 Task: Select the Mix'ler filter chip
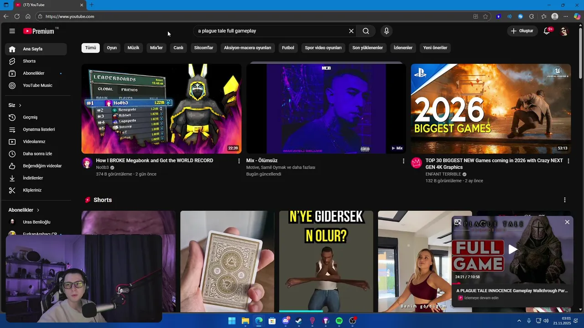tap(156, 47)
